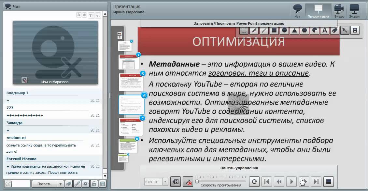This screenshot has width=368, height=191.
Task: Open the Презентация tab in top bar
Action: coord(318,11)
